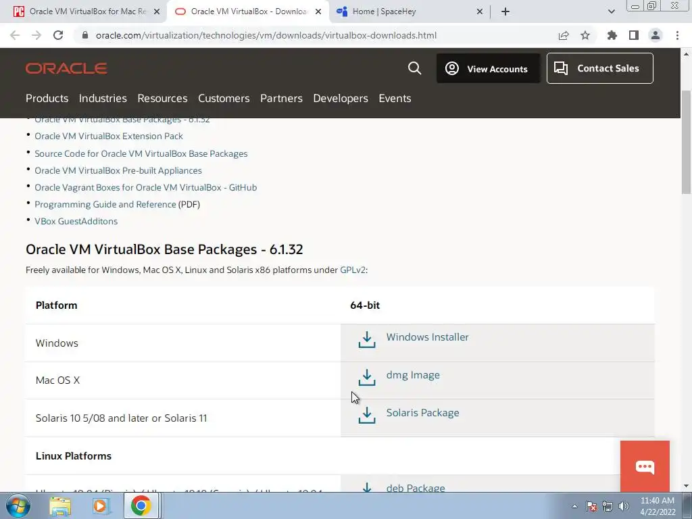Click the dmg Image download link
692x519 pixels.
coord(413,374)
